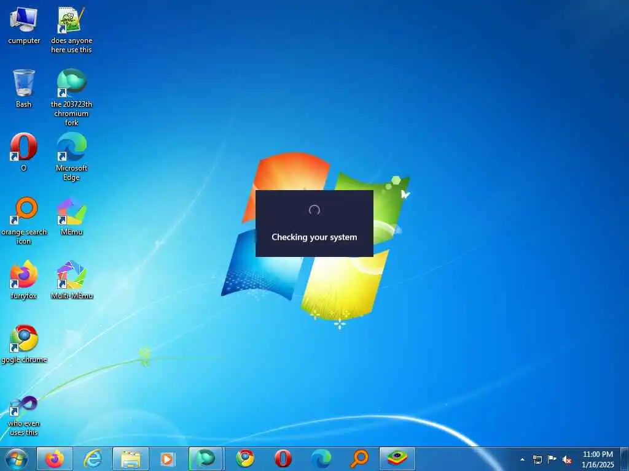Select the Bash recycle bin icon
This screenshot has width=629, height=471.
click(x=24, y=88)
